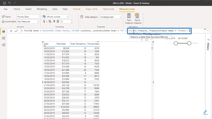
Task: Open the File menu
Action: coord(6,9)
